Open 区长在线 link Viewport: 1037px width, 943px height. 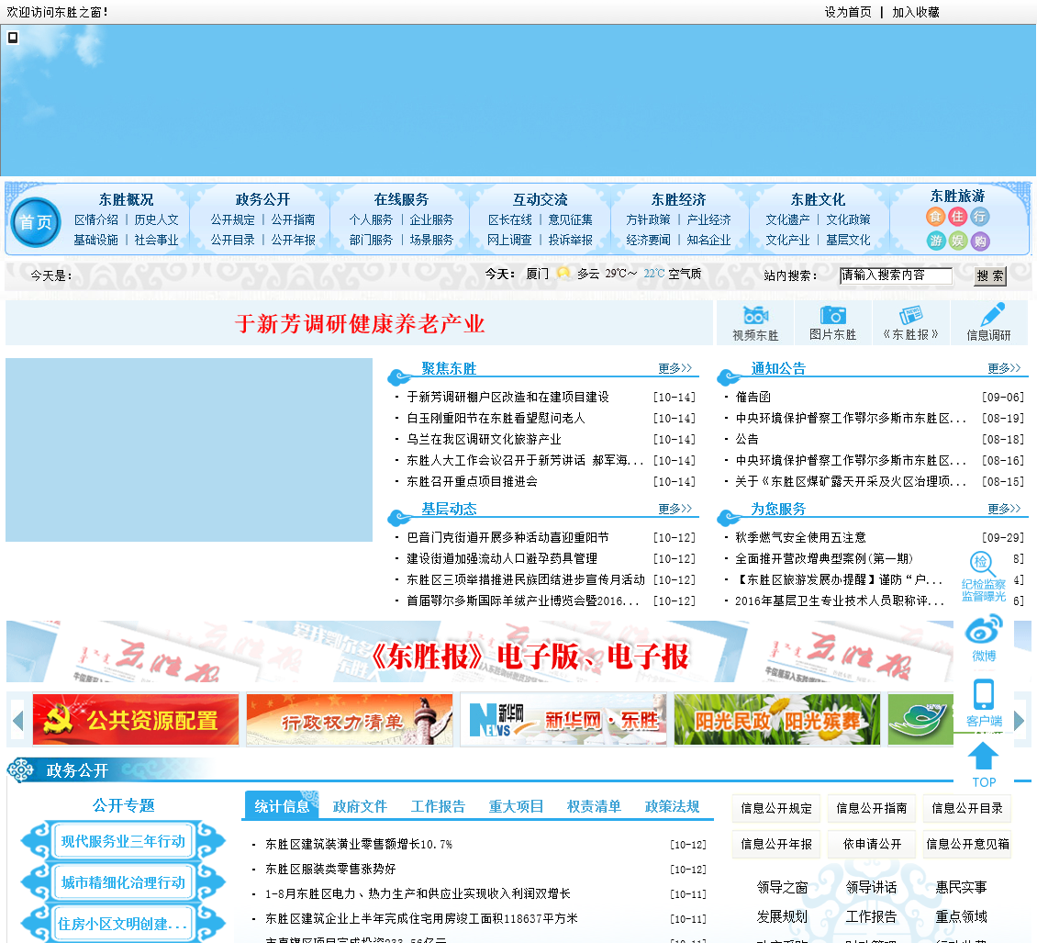pos(510,219)
